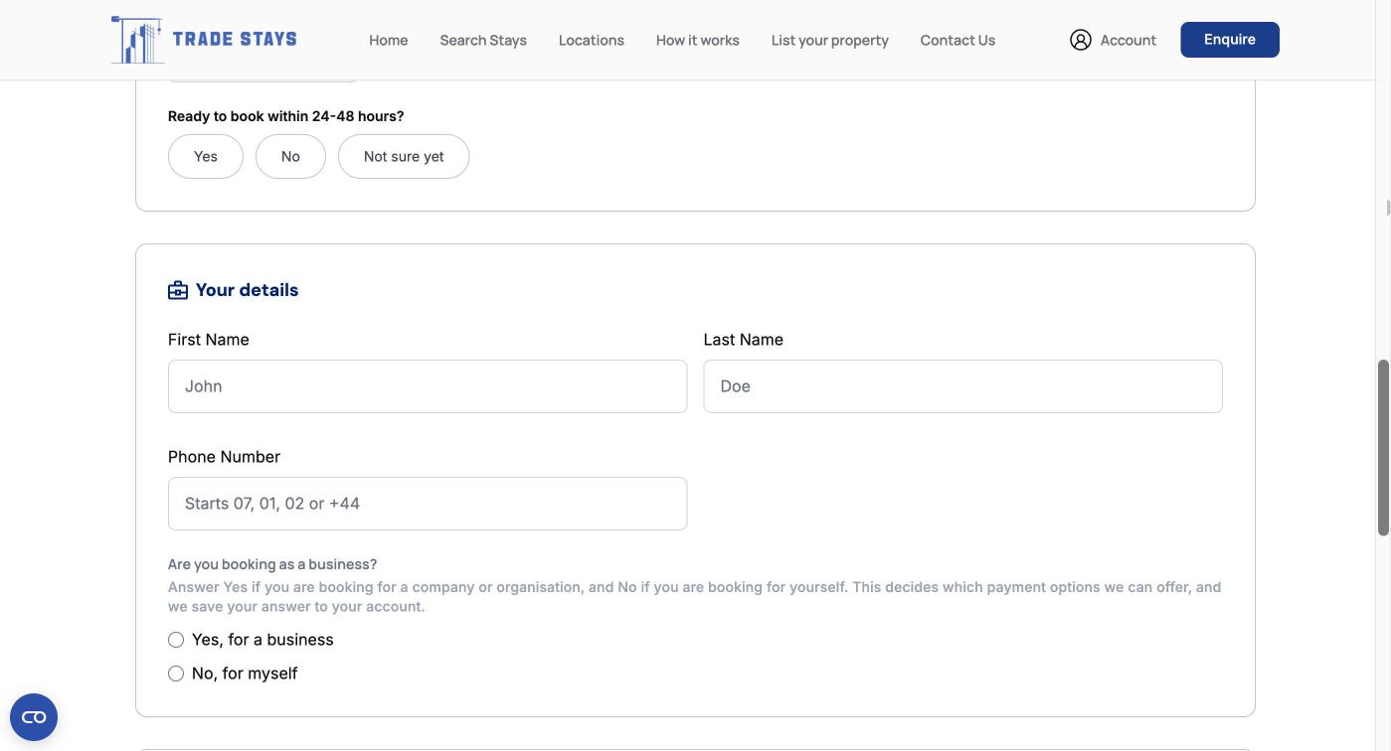The height and width of the screenshot is (751, 1391).
Task: Open the Locations menu item
Action: point(592,40)
